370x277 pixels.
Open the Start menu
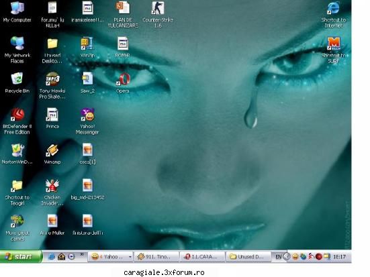coord(21,256)
